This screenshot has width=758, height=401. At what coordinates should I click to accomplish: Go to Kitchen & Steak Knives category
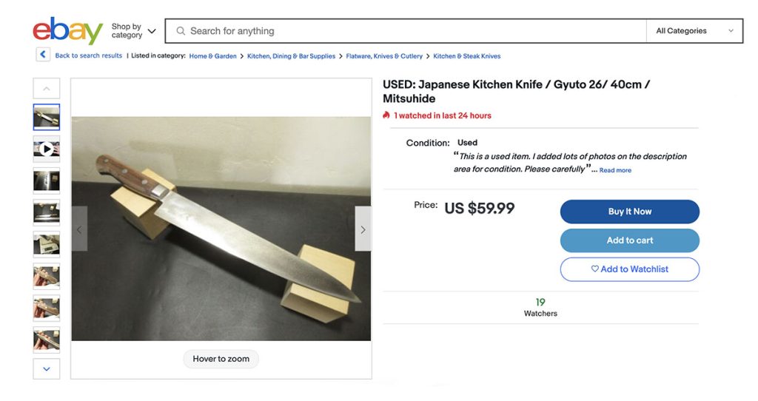click(466, 56)
